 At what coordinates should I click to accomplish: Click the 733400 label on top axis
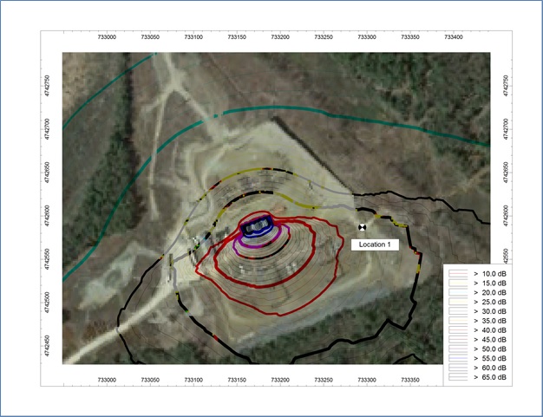click(x=454, y=37)
